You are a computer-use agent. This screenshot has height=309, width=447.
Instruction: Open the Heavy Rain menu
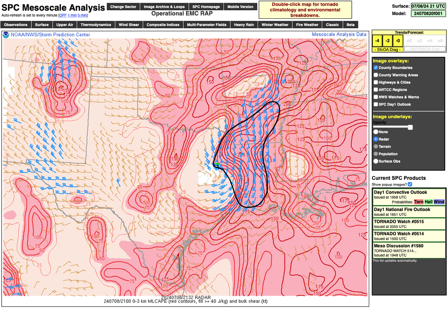click(244, 25)
